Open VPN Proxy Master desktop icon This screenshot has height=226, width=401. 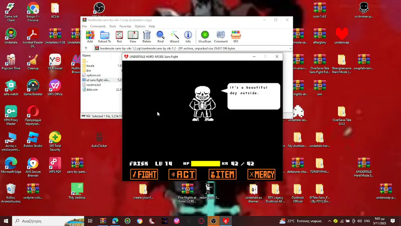11,116
